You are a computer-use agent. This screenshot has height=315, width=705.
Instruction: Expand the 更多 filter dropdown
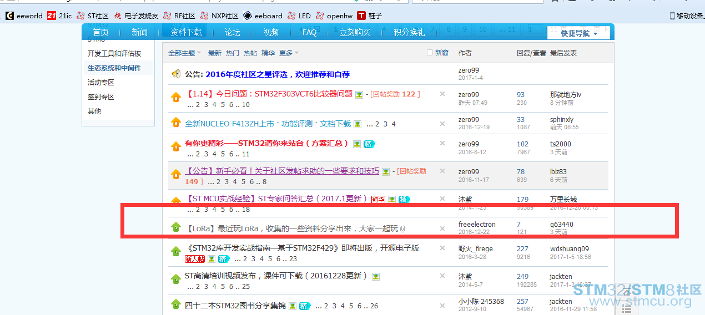(x=289, y=53)
